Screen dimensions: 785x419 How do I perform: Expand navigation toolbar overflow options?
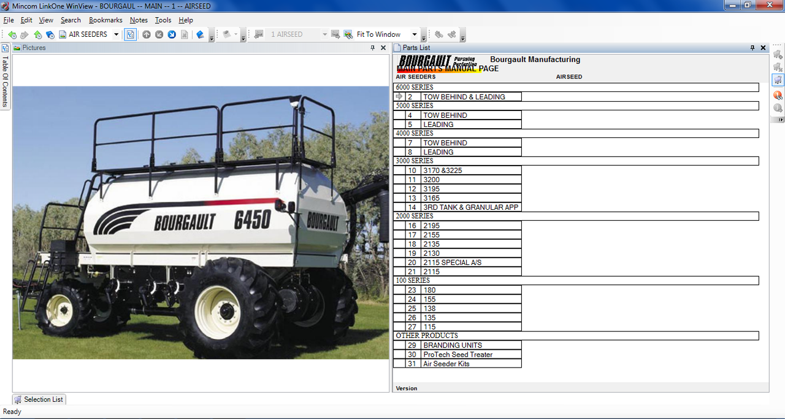[212, 37]
